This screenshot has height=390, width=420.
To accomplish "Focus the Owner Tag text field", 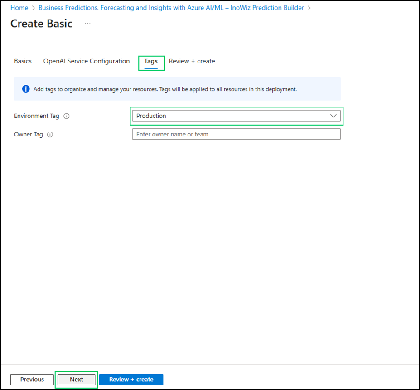I will point(236,134).
